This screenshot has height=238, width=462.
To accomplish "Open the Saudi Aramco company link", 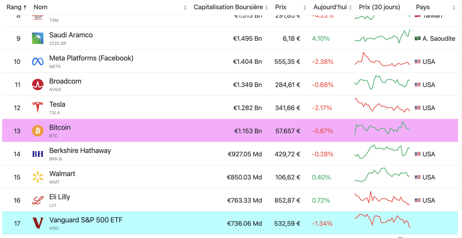I will tap(71, 35).
